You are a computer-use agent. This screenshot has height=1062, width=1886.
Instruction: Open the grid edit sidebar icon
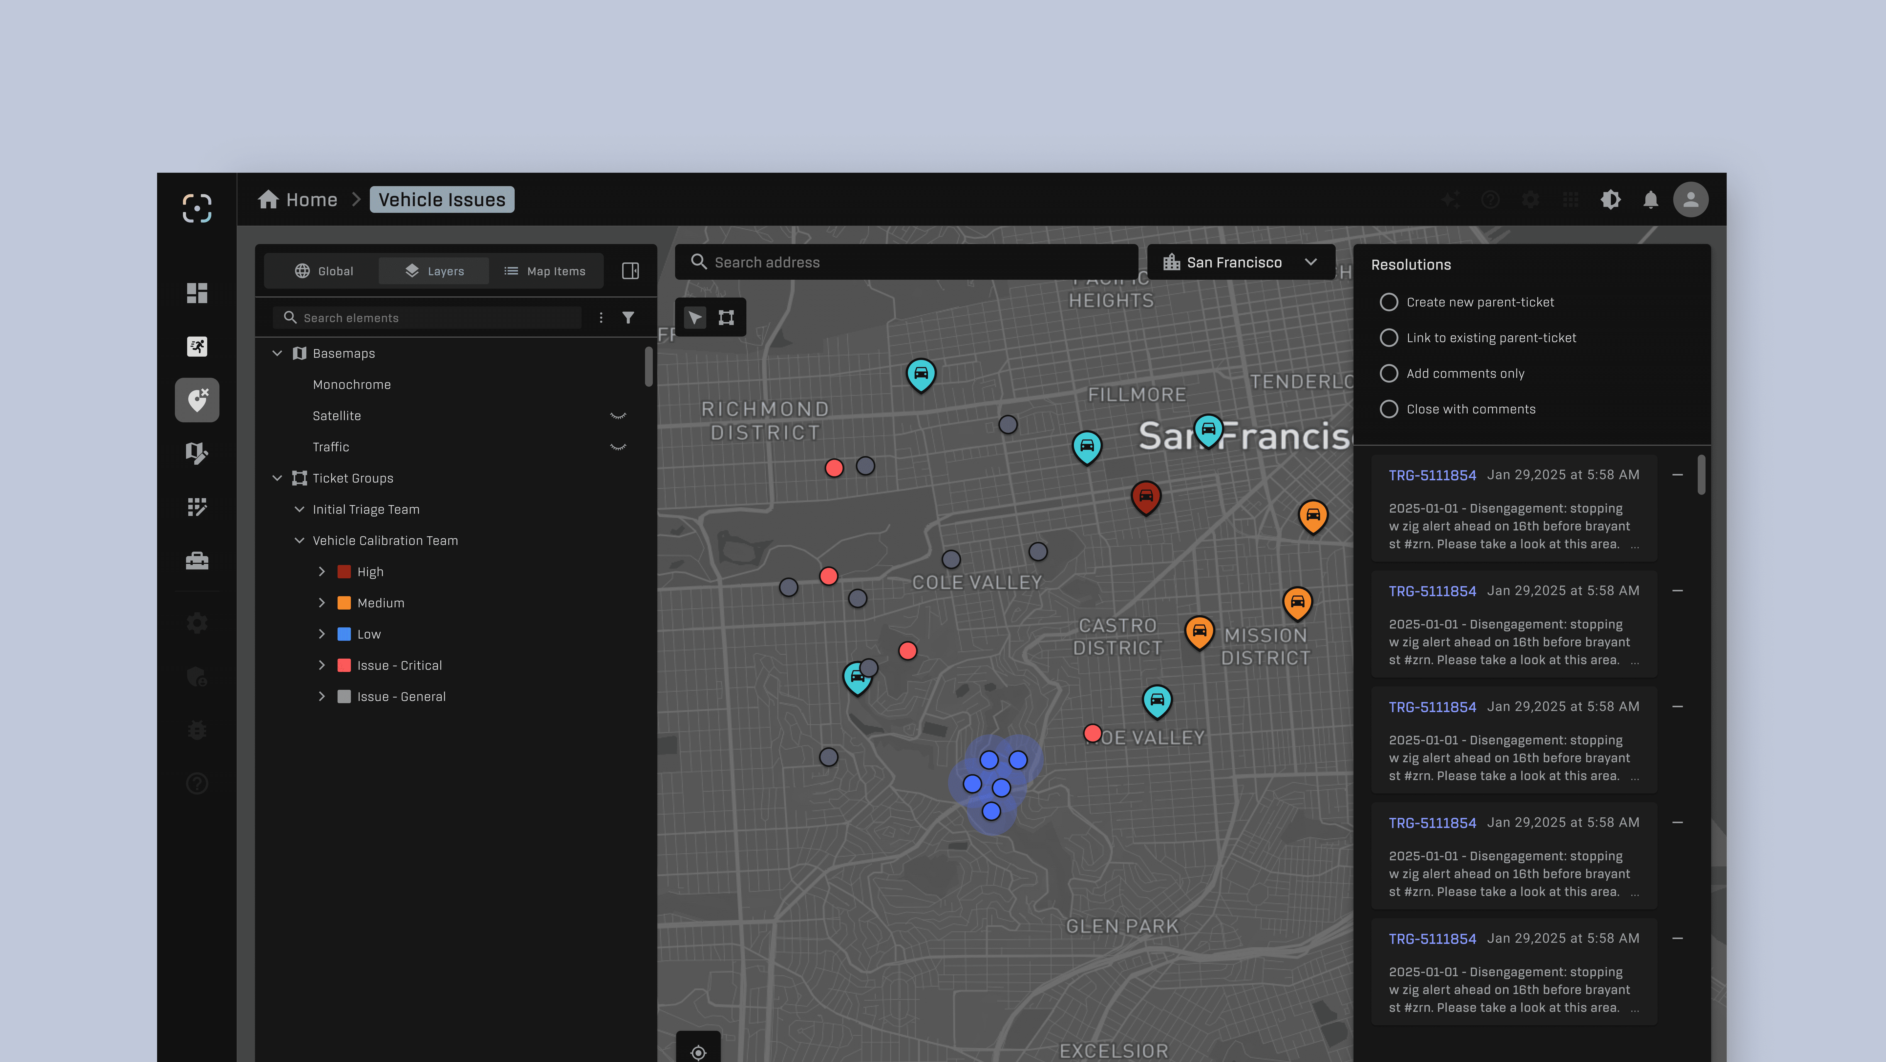pyautogui.click(x=197, y=507)
